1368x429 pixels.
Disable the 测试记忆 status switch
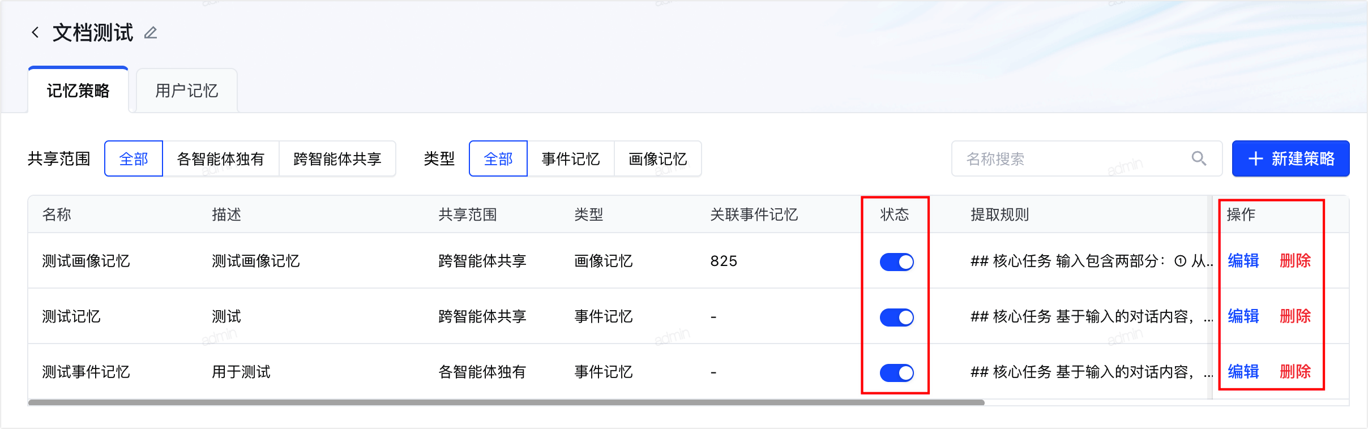point(896,317)
